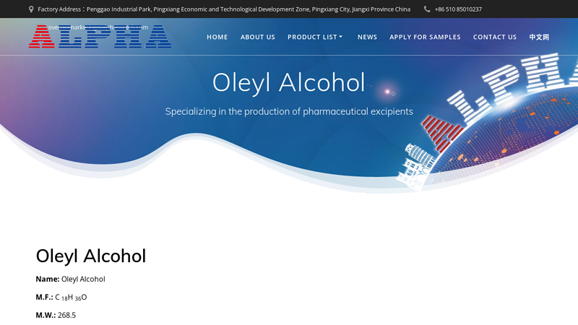
Task: Go to the Contact Us page
Action: (x=495, y=38)
